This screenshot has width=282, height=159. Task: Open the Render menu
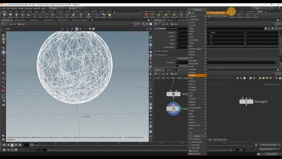[x=14, y=8]
